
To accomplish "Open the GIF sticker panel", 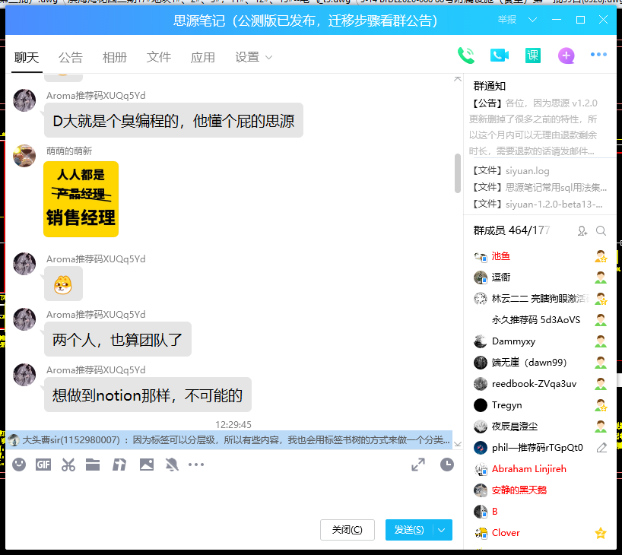I will (43, 465).
